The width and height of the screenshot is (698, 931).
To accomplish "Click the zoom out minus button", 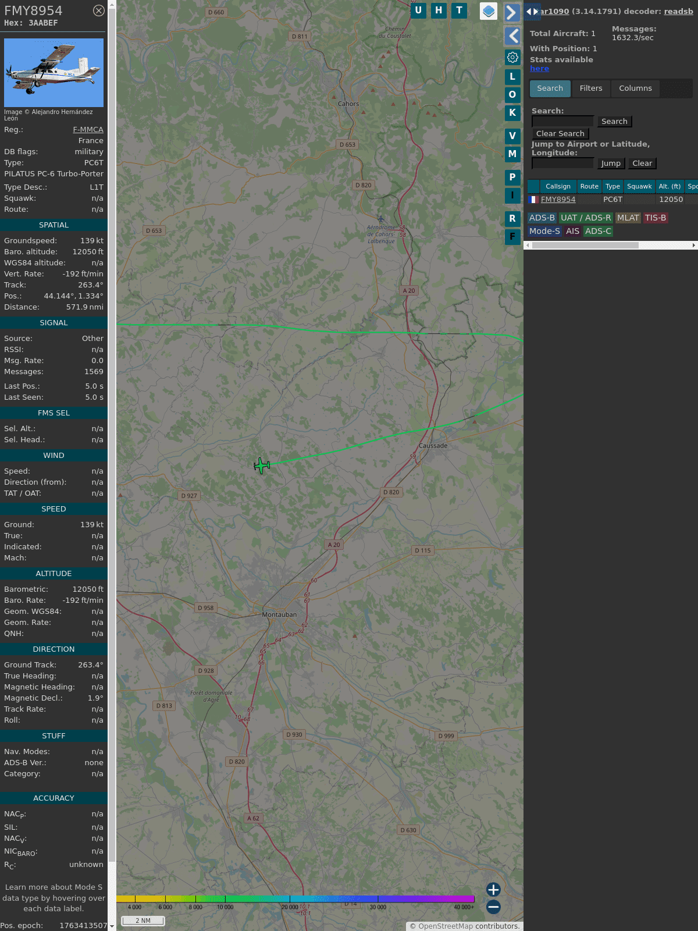I will tap(493, 907).
